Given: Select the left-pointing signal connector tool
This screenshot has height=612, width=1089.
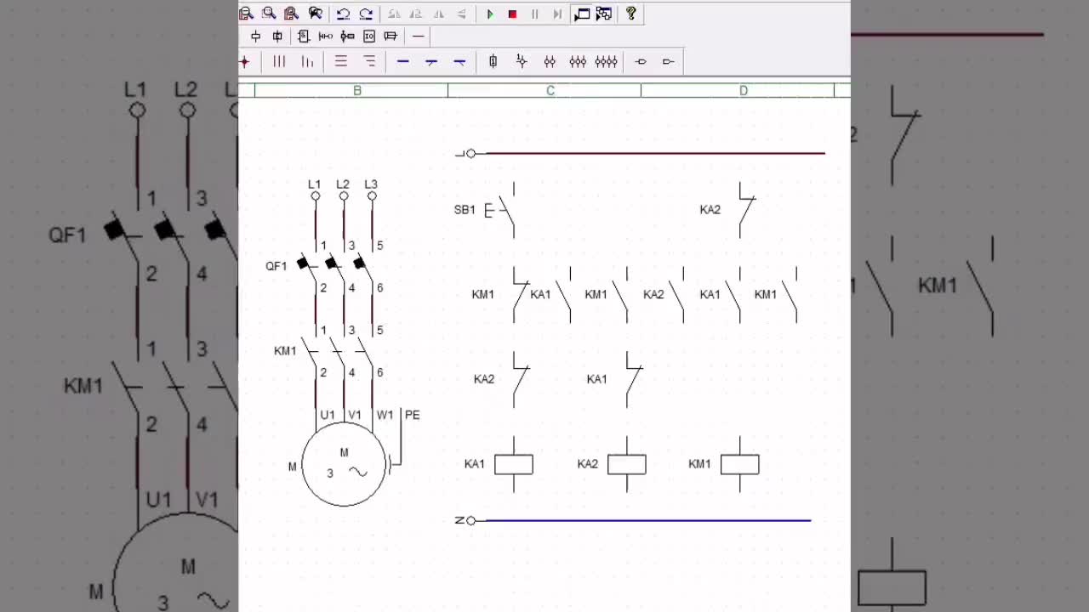Looking at the screenshot, I should click(x=641, y=61).
